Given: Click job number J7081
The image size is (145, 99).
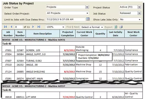Looking at the screenshot, I should coord(8,79).
